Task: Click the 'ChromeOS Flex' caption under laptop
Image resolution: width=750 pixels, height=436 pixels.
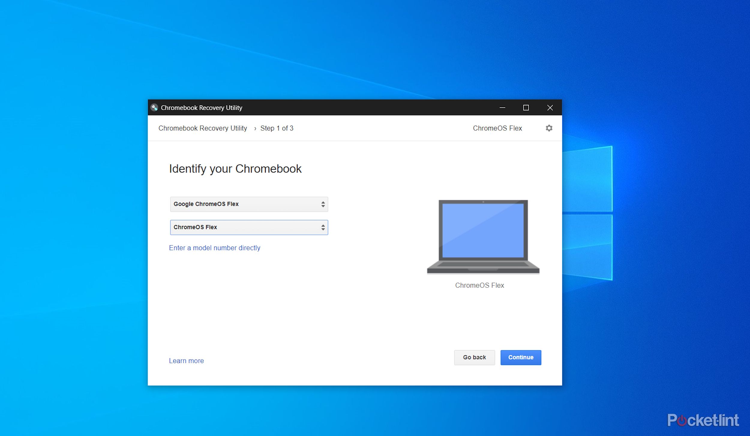Action: (x=479, y=285)
